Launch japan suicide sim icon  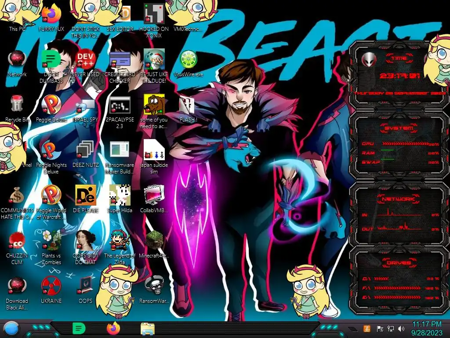154,157
